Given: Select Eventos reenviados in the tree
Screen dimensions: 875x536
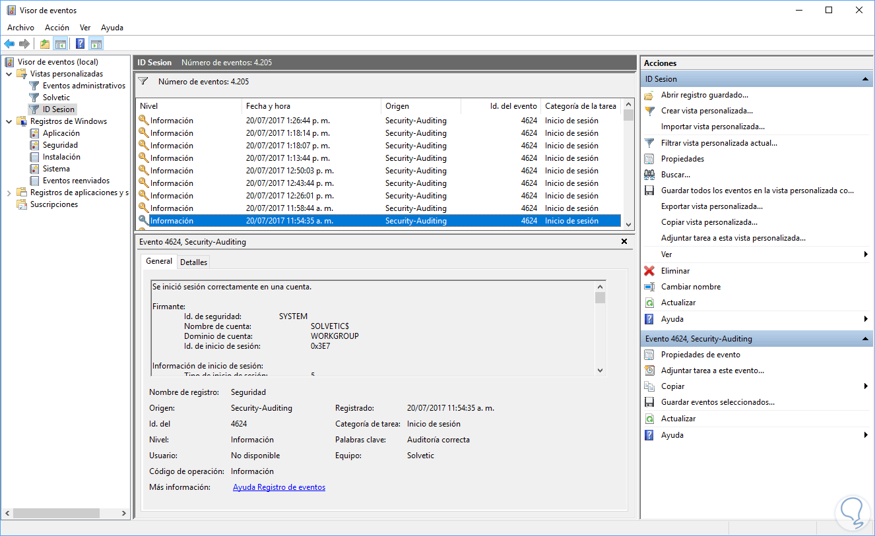Looking at the screenshot, I should [76, 181].
